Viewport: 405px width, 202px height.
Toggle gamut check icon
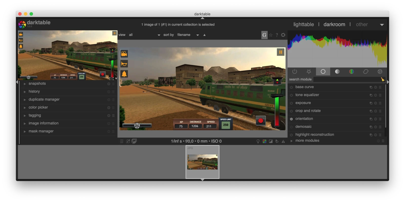click(283, 141)
